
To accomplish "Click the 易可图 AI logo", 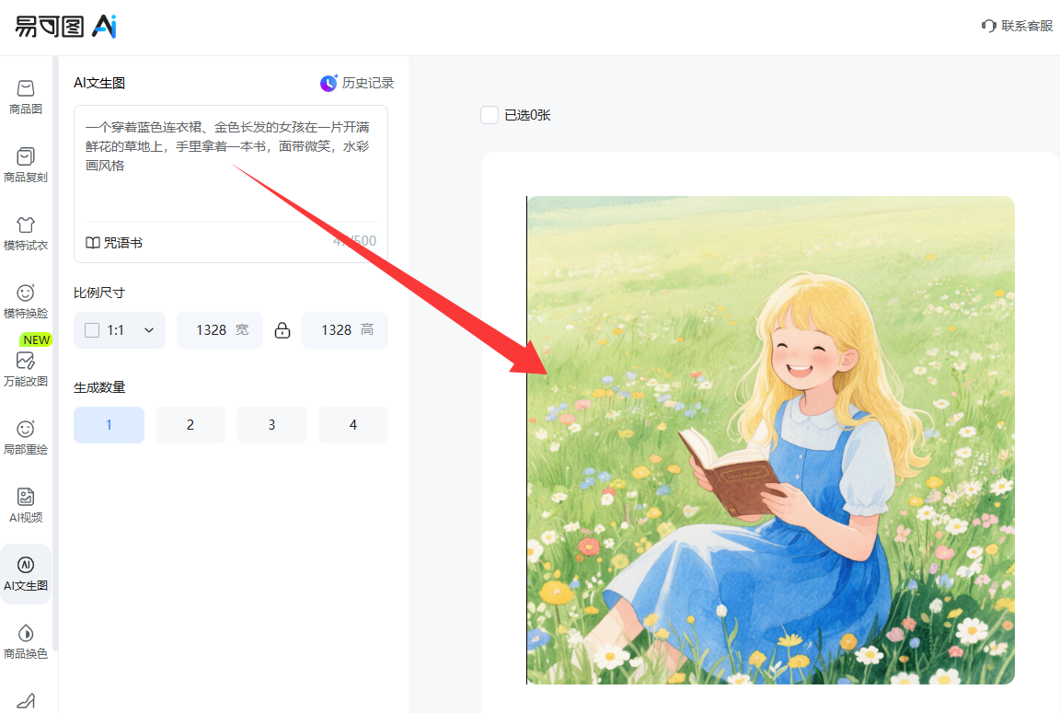I will 65,27.
